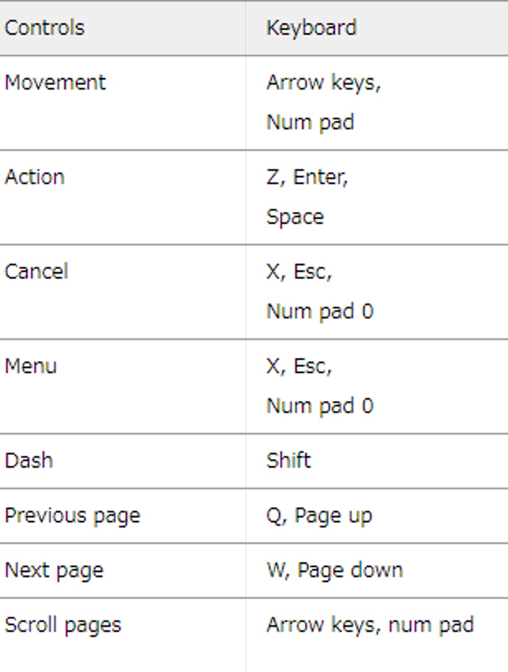Click the Controls column header
The height and width of the screenshot is (672, 508).
pyautogui.click(x=44, y=28)
